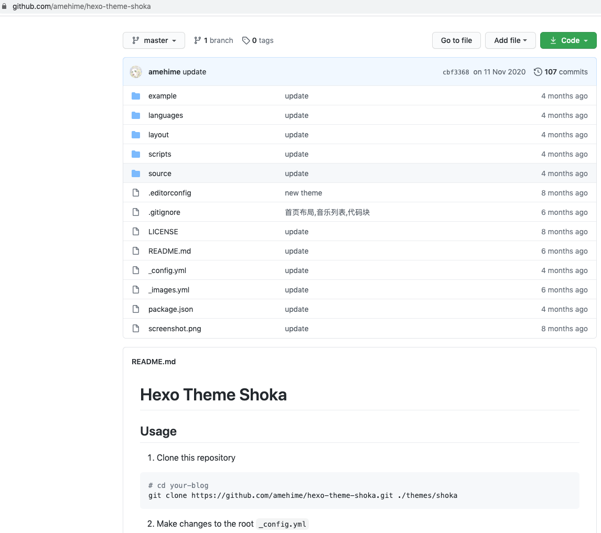Click the inline _config.yml code text
The image size is (601, 533).
283,524
